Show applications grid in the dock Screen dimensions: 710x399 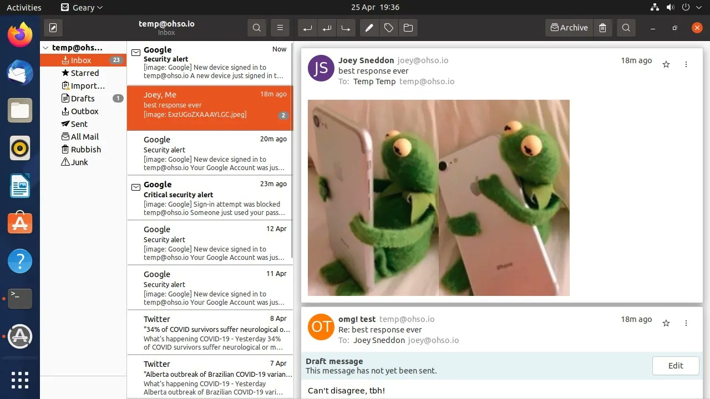click(x=20, y=380)
